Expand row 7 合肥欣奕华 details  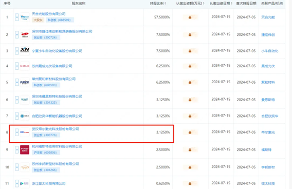[17, 116]
